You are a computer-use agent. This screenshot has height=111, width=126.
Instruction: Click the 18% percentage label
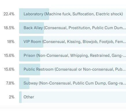(x=11, y=42)
